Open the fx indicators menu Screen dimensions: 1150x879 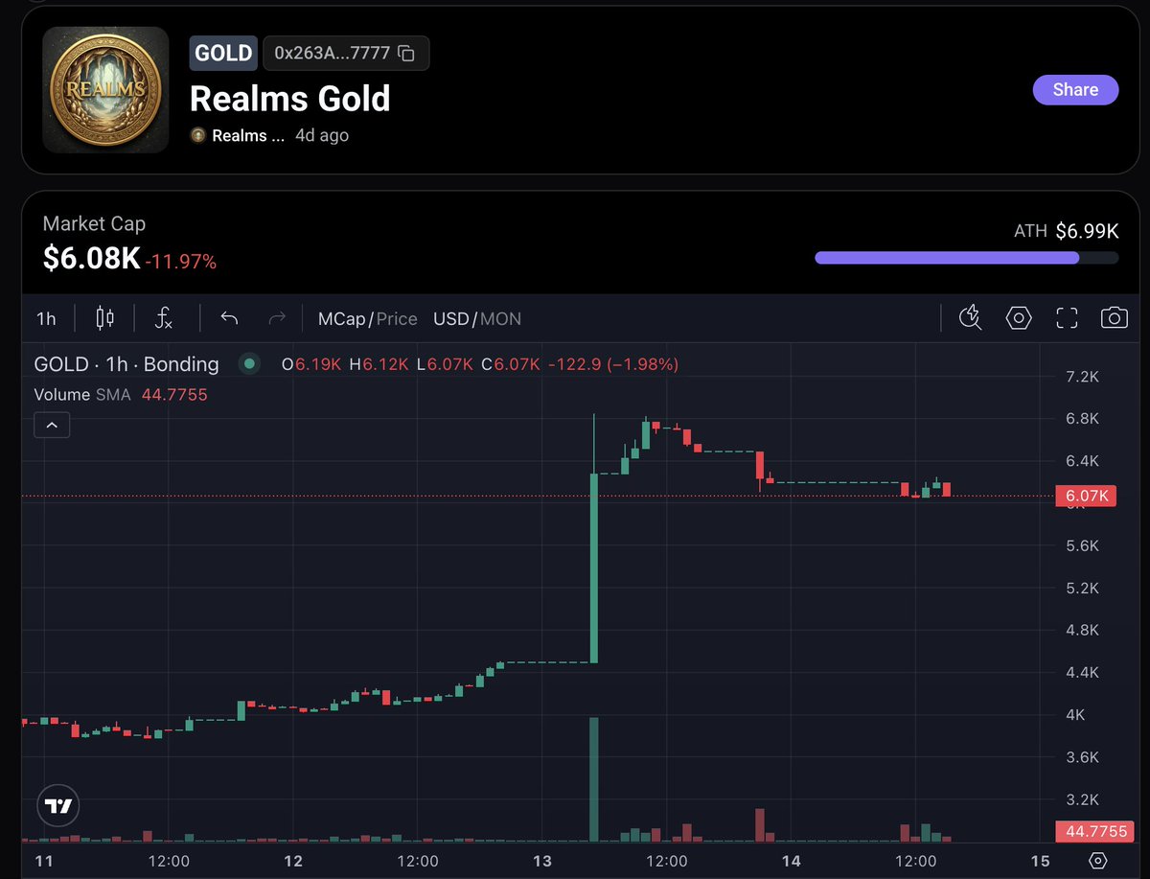[165, 318]
